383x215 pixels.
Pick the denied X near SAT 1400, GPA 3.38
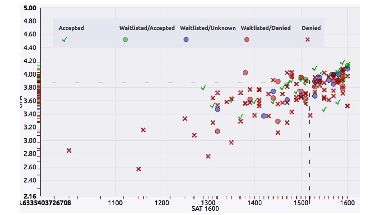click(255, 115)
